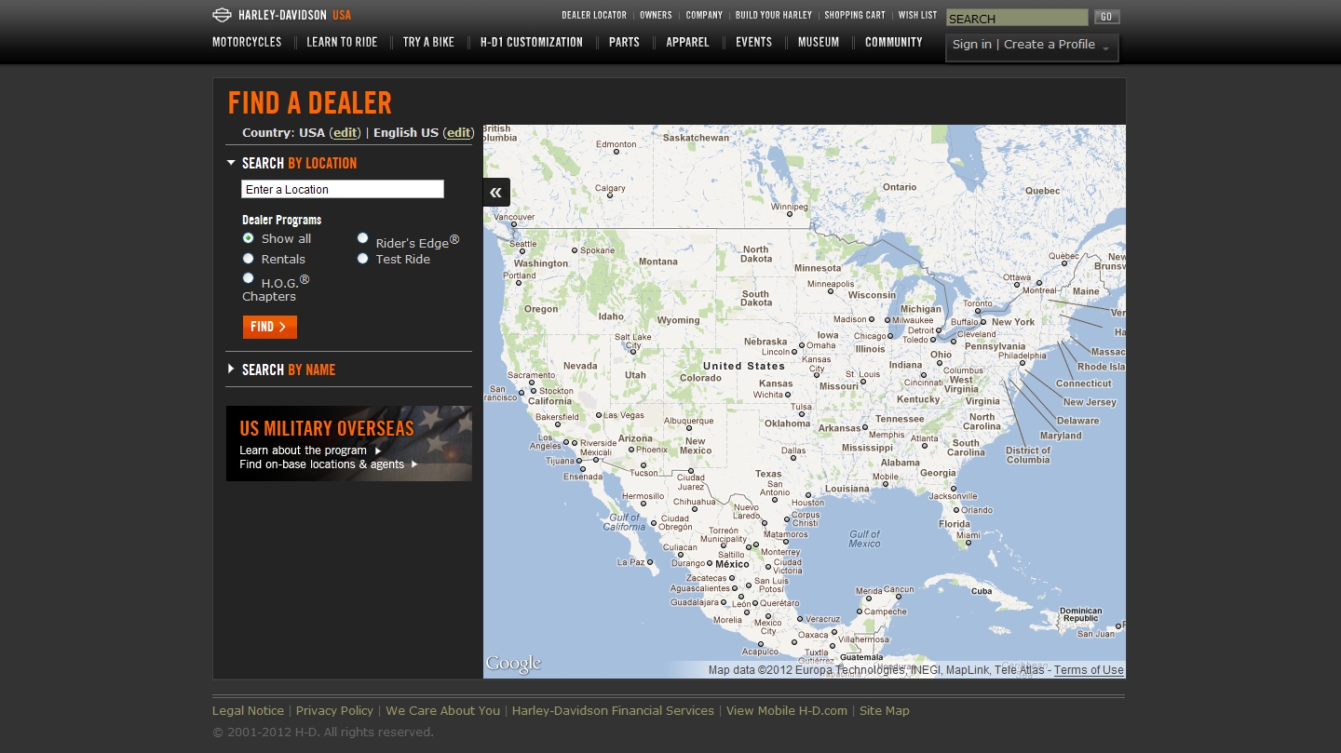Open the Site Map footer link

[885, 710]
